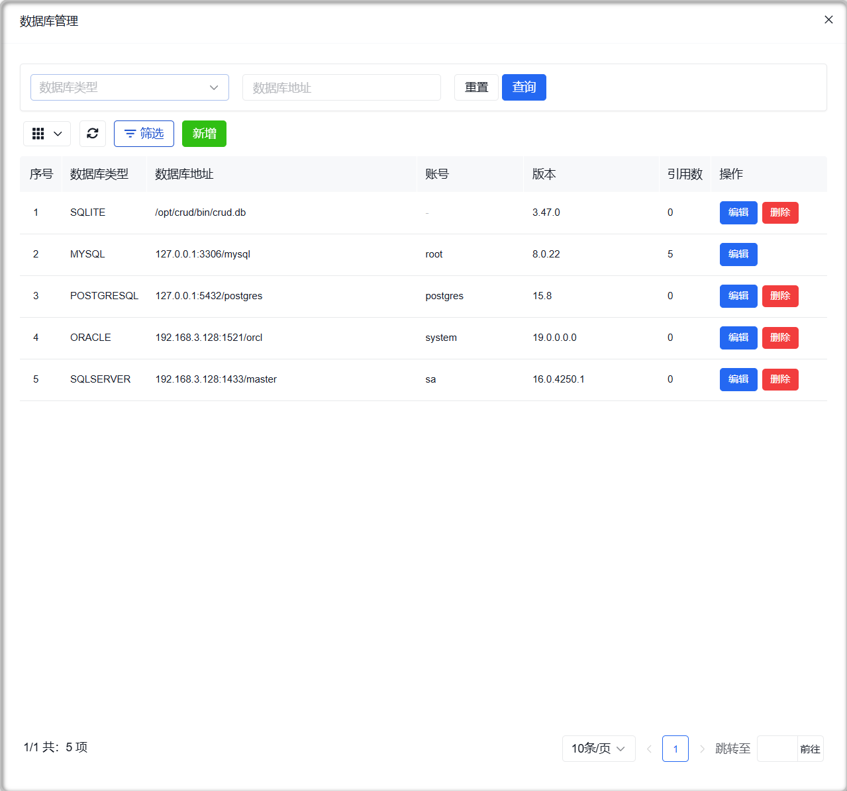Edit the SQLSERVER row
The image size is (847, 791).
point(738,379)
